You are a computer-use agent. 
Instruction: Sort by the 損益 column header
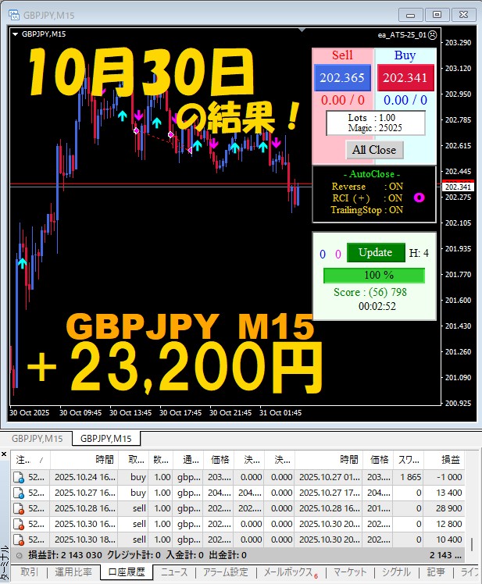445,460
